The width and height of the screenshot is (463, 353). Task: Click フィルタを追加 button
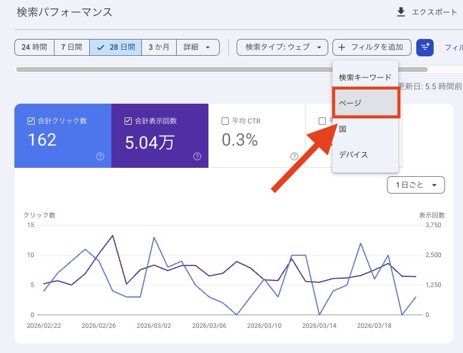pos(372,47)
